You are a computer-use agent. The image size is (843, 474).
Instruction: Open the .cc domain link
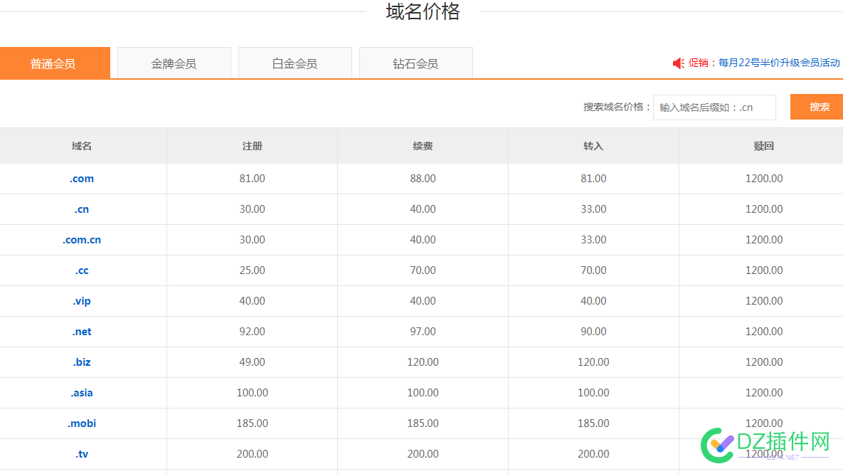(x=82, y=270)
